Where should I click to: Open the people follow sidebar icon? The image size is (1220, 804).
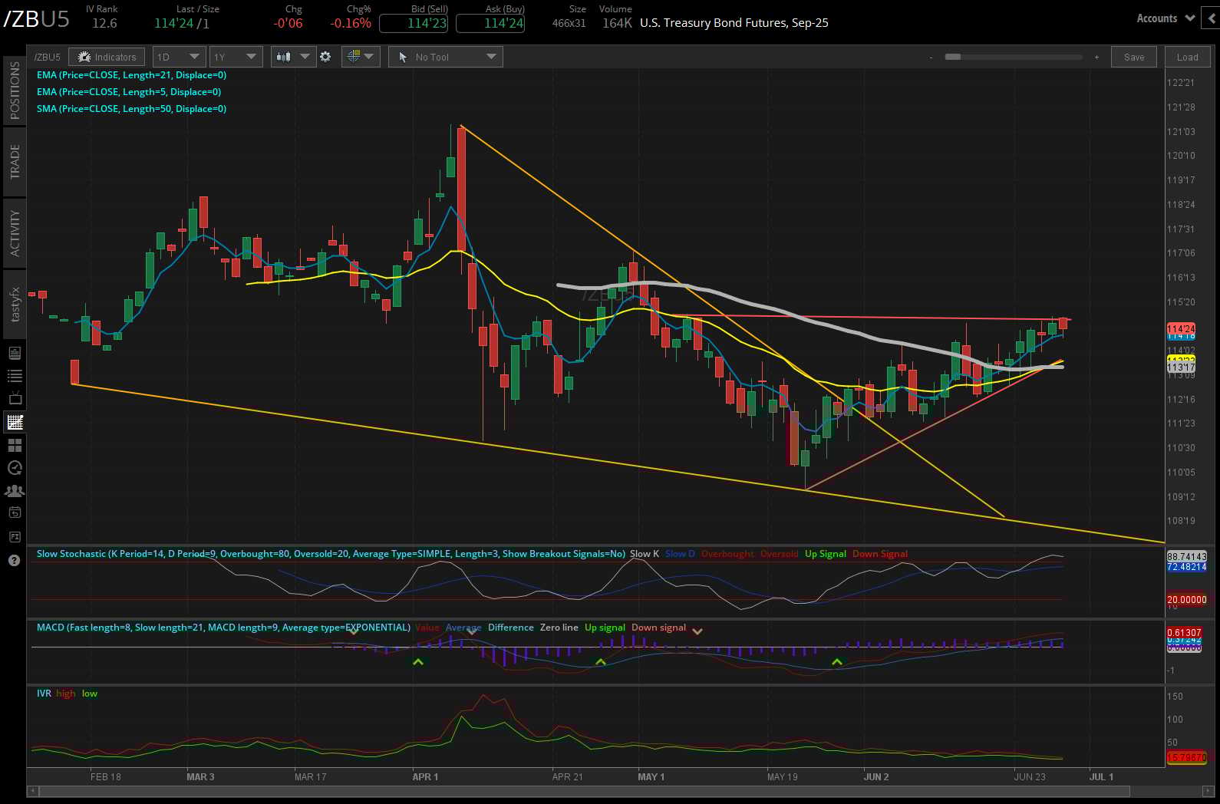[15, 491]
